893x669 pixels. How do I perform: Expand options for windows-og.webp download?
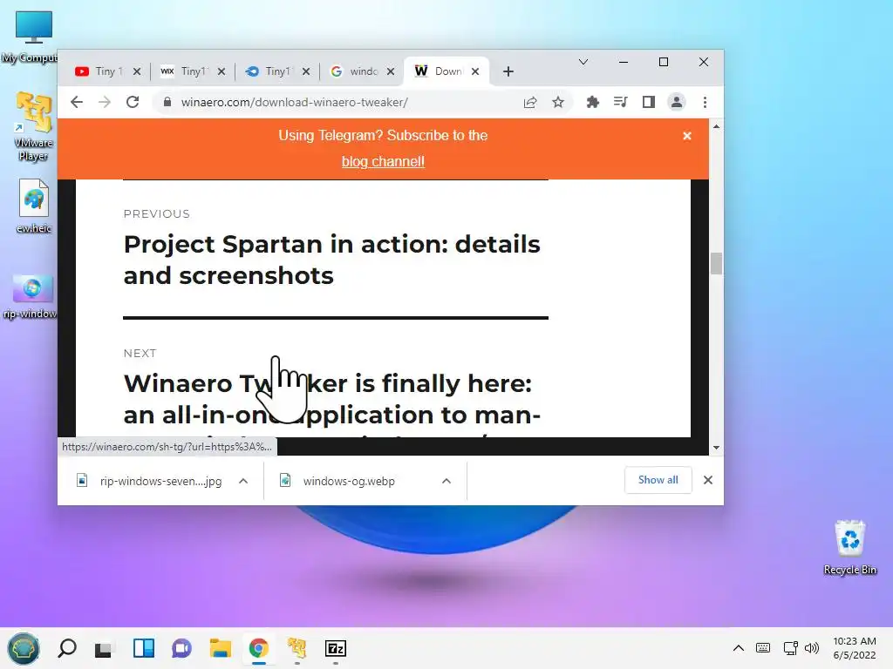point(446,481)
